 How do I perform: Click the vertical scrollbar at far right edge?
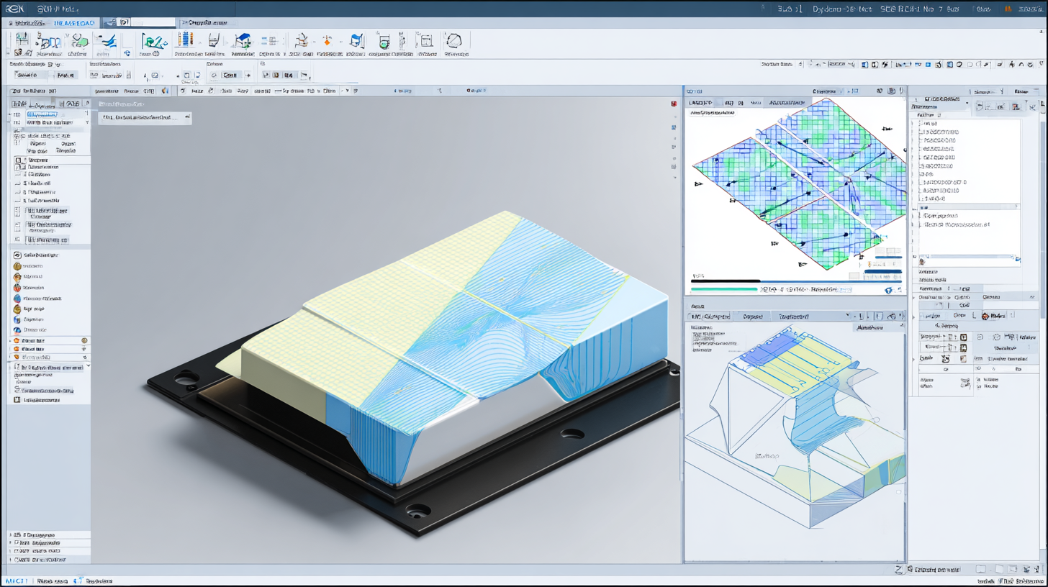pyautogui.click(x=1043, y=216)
